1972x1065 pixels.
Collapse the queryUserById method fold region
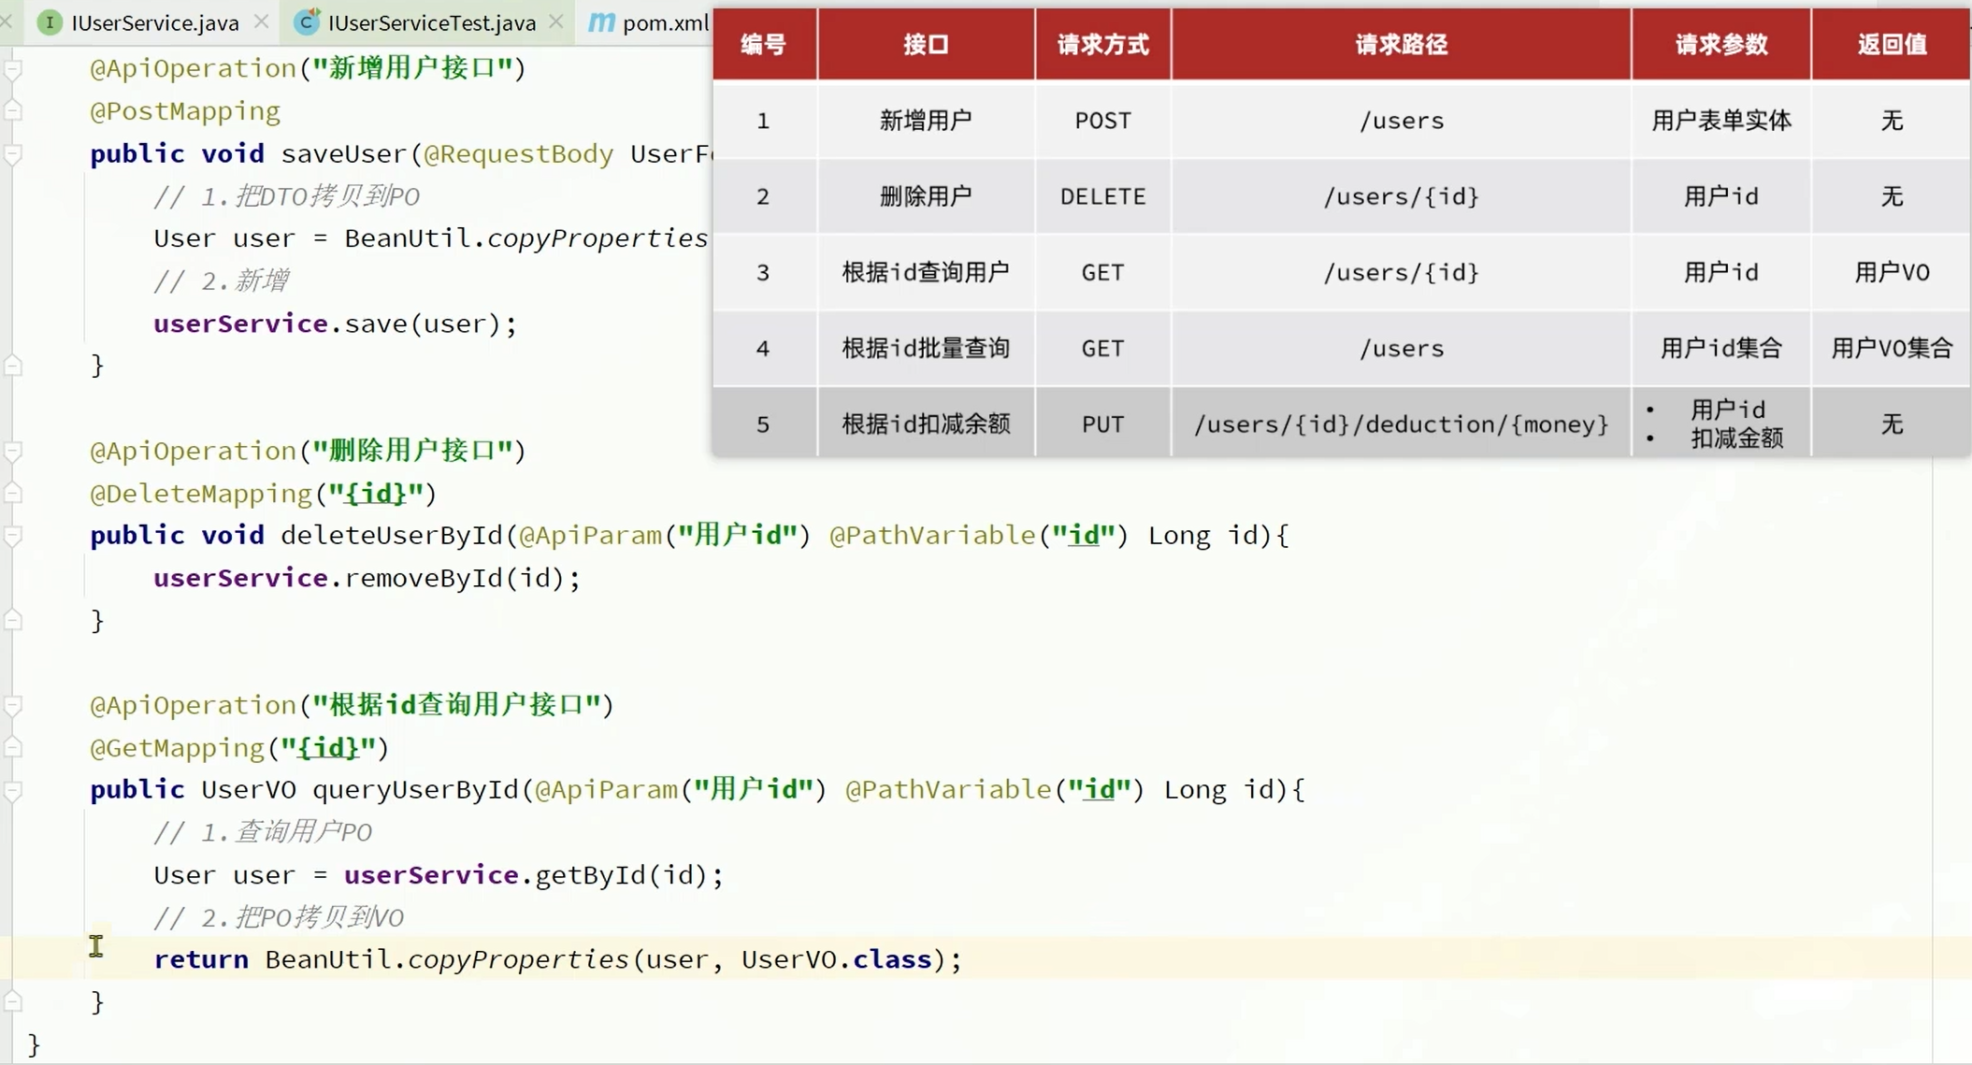13,789
